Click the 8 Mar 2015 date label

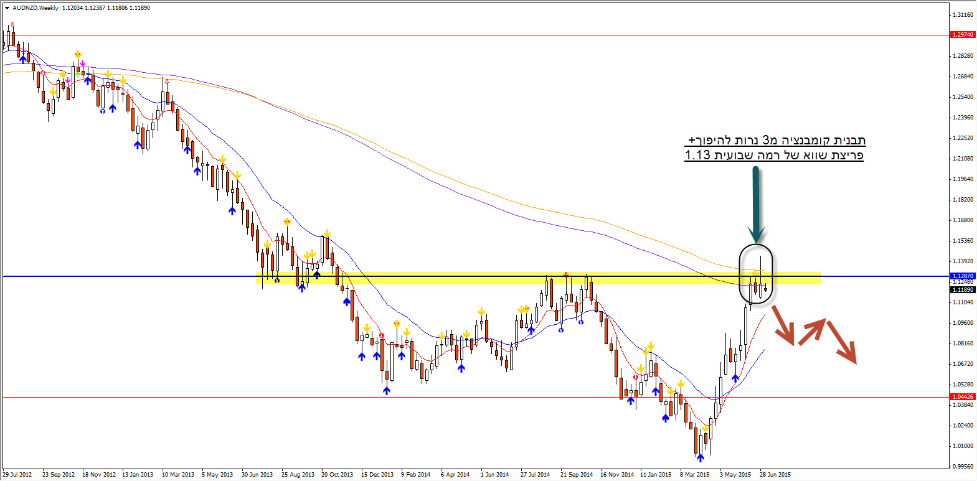[695, 475]
